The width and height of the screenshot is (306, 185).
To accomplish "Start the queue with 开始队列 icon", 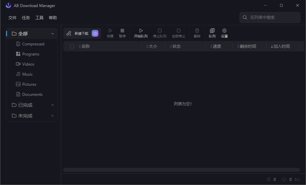I will coord(141,31).
